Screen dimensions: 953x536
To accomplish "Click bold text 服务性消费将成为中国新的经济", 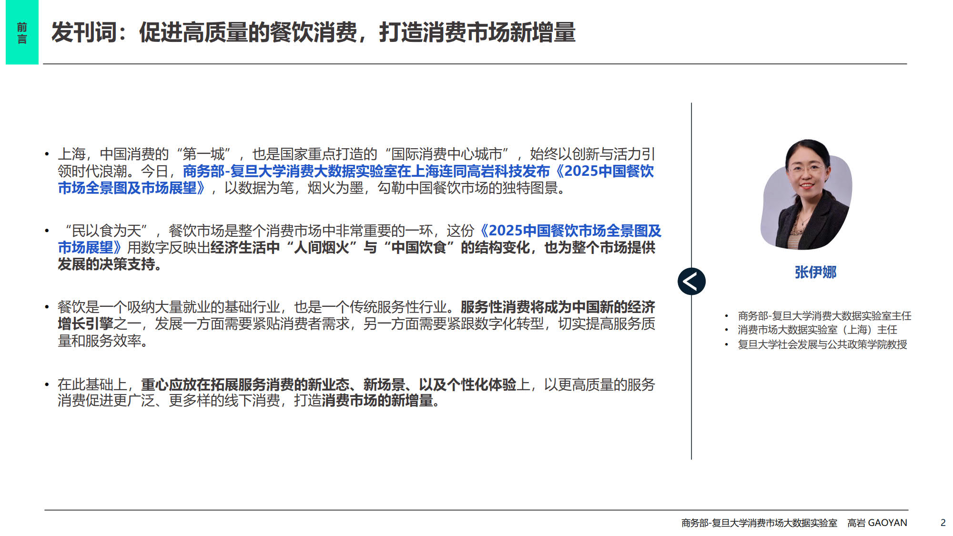I will click(x=558, y=307).
